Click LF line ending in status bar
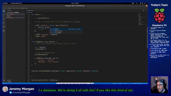 click(x=128, y=83)
